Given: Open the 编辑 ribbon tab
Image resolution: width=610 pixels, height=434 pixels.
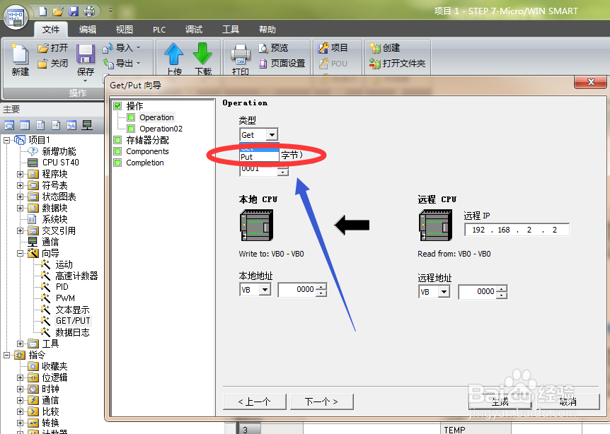Looking at the screenshot, I should pos(88,30).
